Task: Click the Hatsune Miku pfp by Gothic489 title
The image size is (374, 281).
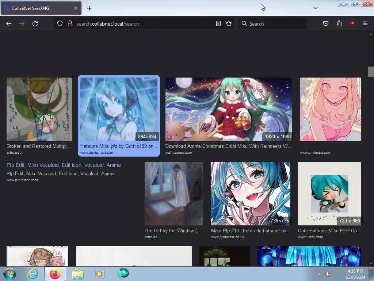Action: (x=119, y=146)
